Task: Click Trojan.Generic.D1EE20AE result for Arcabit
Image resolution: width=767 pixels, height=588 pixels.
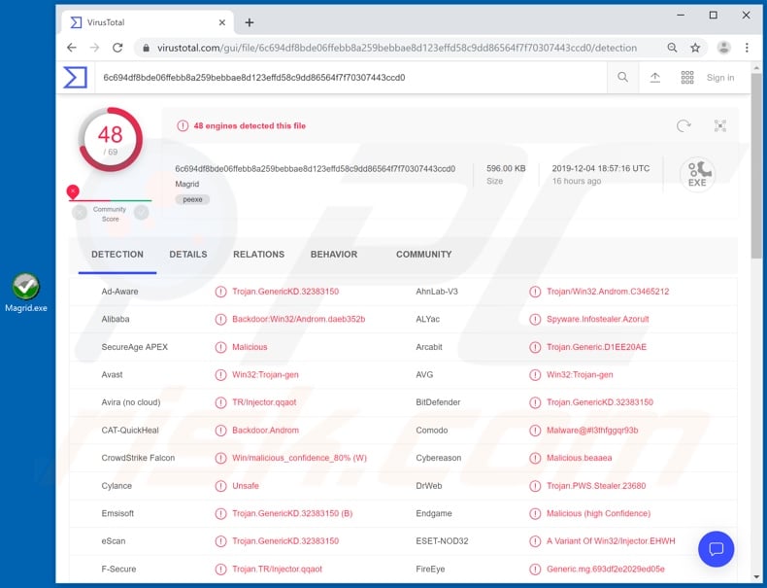Action: [596, 347]
